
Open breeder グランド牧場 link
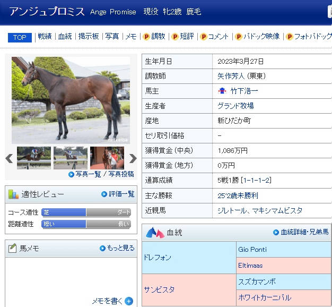tap(235, 106)
